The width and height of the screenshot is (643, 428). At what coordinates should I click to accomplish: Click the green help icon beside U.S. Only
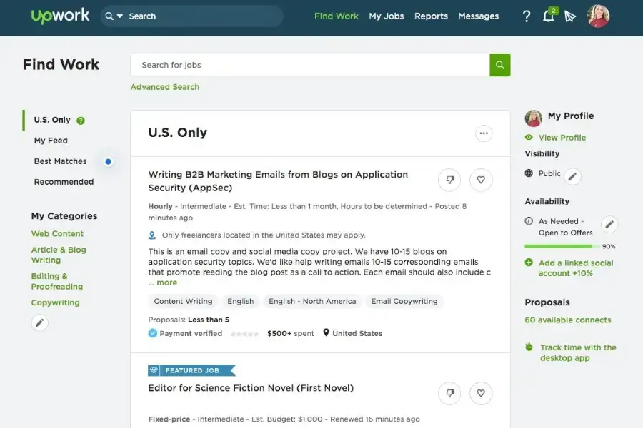81,121
